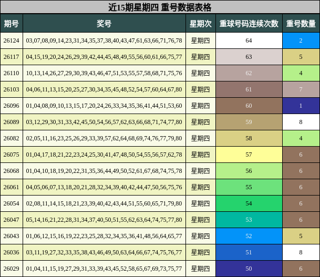
Task: Select period number 26047
Action: [11, 220]
